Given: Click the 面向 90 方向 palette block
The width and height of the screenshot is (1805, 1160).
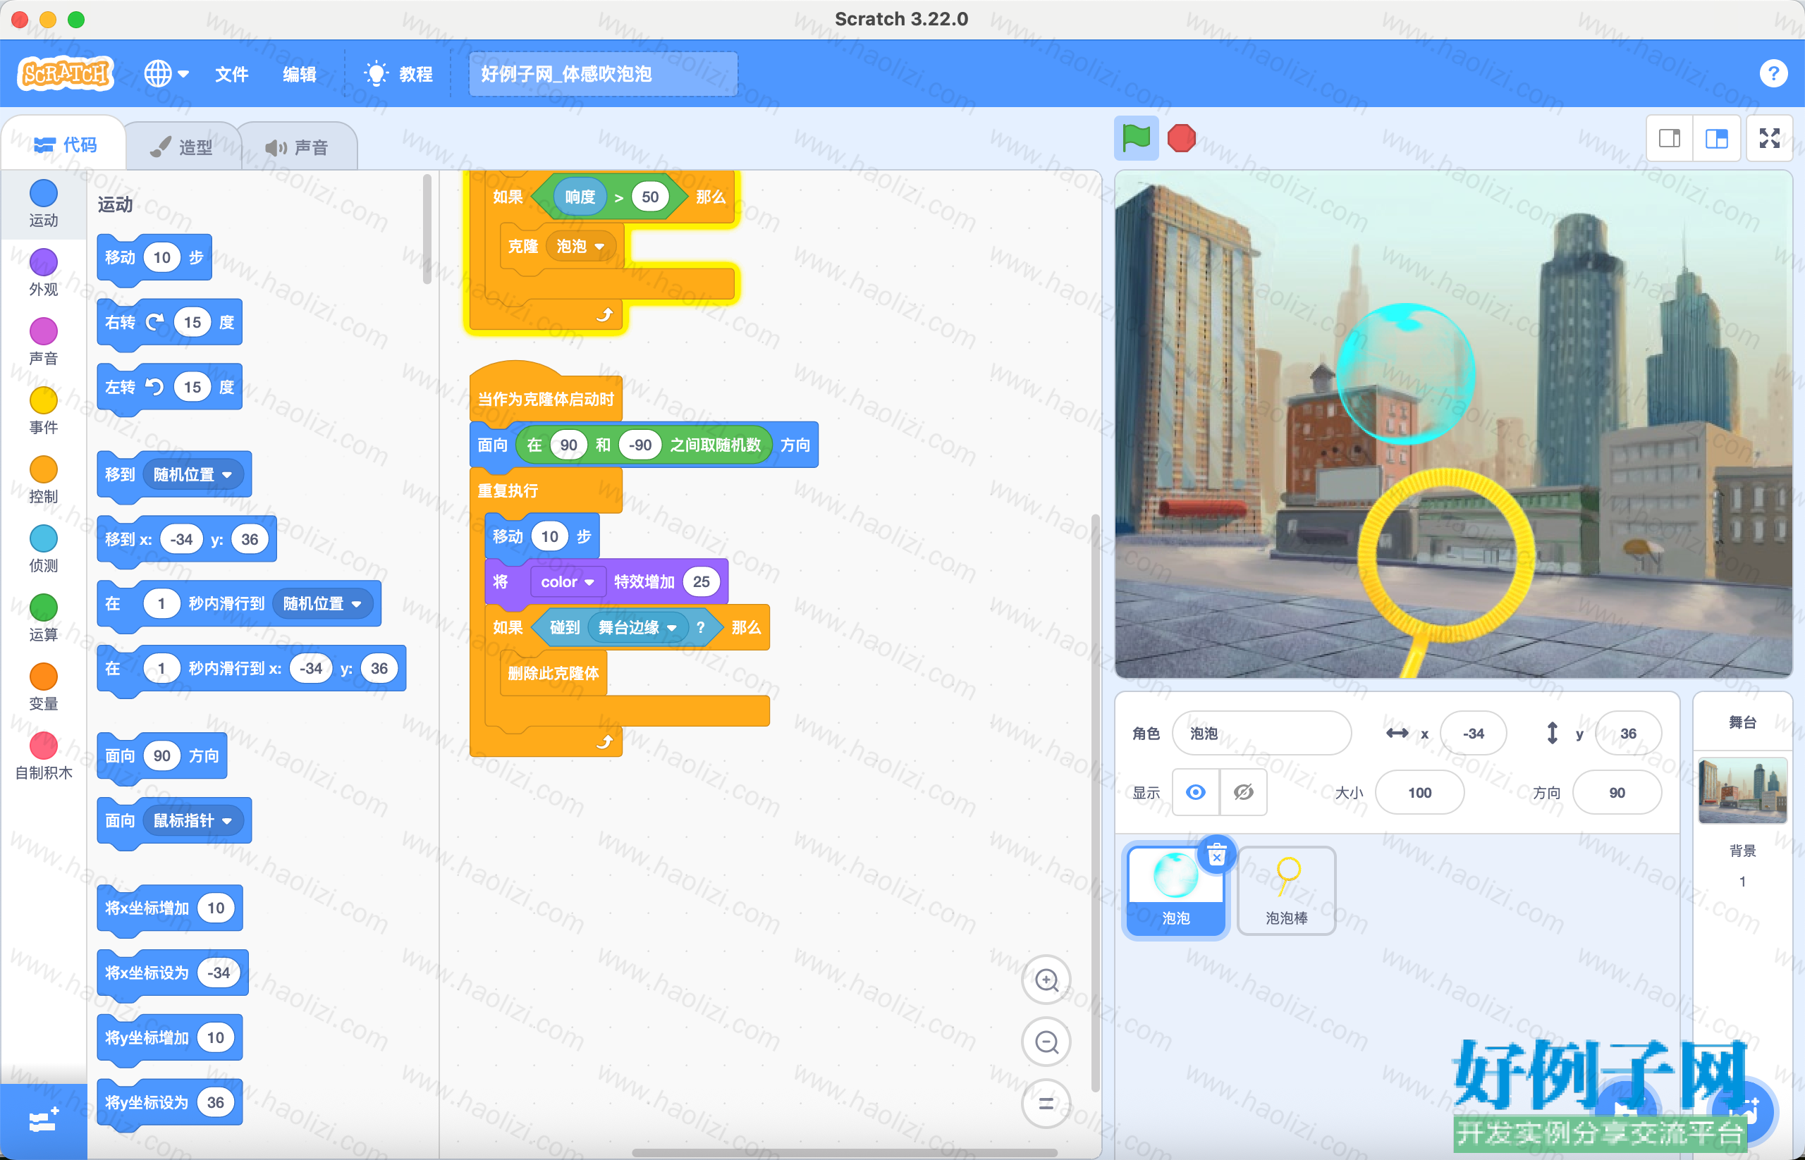Looking at the screenshot, I should [162, 756].
